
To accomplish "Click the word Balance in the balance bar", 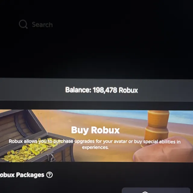I will [x=78, y=90].
